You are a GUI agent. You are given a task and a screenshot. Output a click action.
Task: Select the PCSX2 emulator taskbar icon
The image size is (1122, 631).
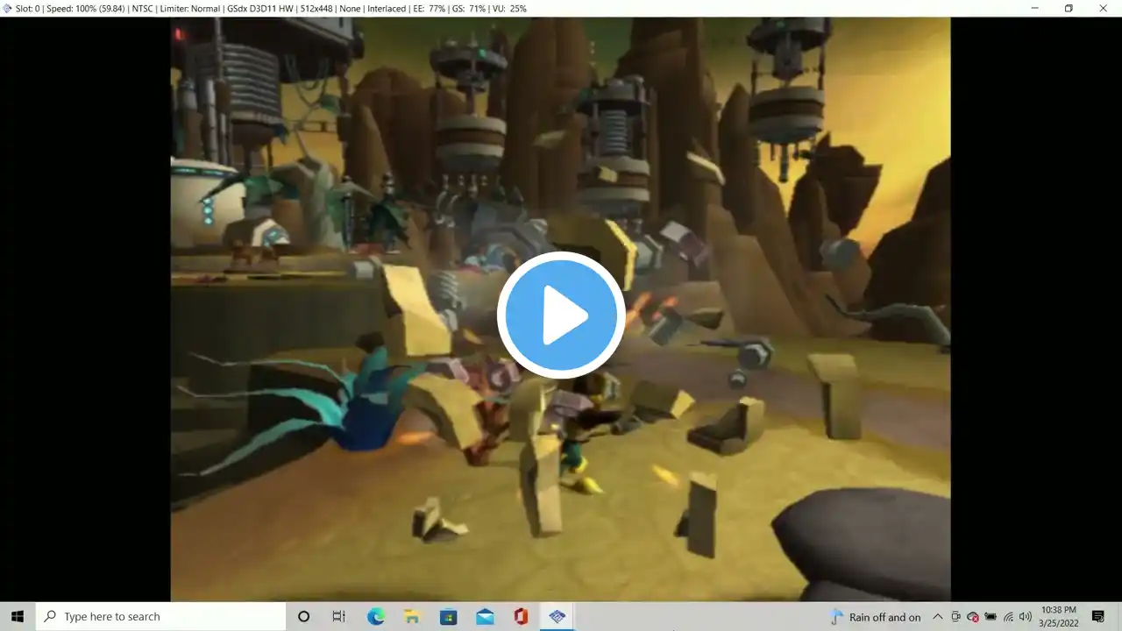pyautogui.click(x=557, y=617)
